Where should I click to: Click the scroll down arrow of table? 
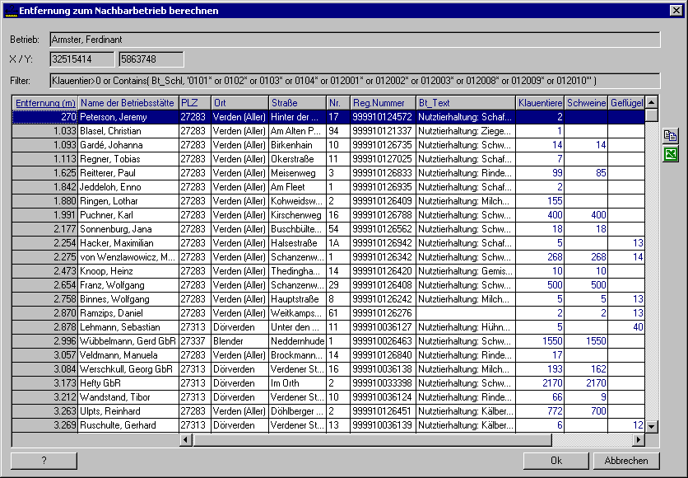[x=652, y=426]
